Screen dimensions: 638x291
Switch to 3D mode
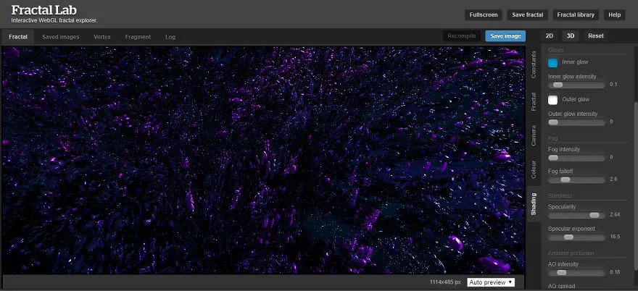coord(571,35)
